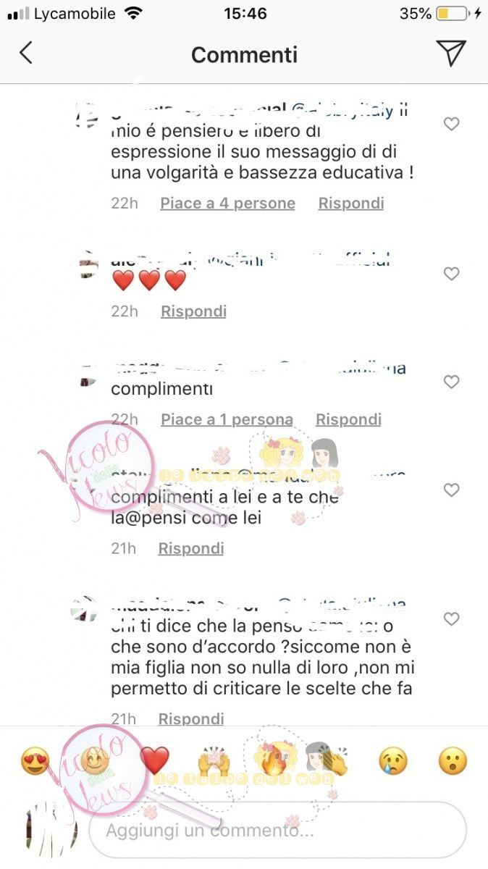Tap the back arrow in the Commenti header
Screen dimensions: 488x869
[26, 53]
